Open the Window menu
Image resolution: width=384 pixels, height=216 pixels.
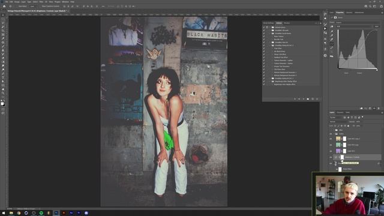[x=65, y=2]
